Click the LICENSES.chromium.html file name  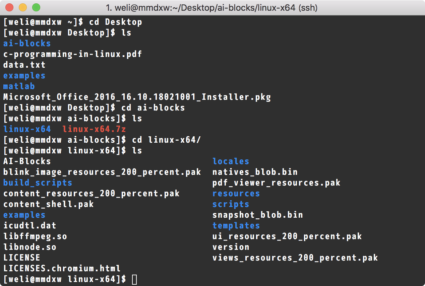62,268
